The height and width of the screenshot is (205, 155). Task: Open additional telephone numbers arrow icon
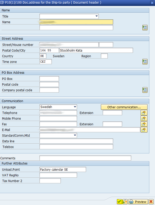point(144,113)
